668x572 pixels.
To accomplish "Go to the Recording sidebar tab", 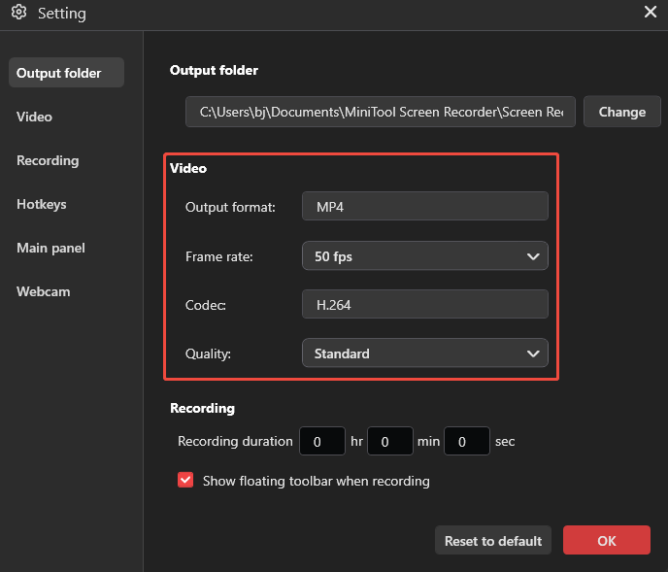I will [48, 160].
